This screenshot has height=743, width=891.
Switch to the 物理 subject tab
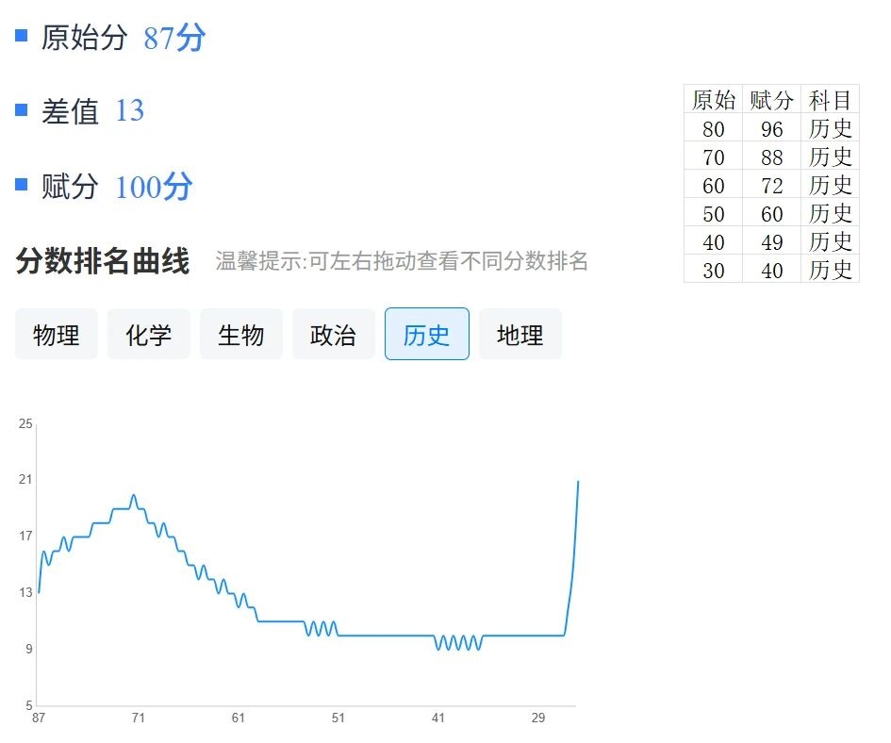click(x=57, y=335)
